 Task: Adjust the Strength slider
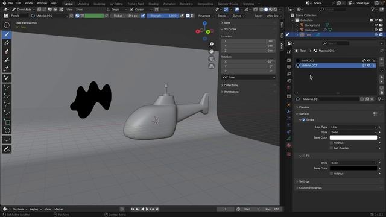click(x=163, y=16)
